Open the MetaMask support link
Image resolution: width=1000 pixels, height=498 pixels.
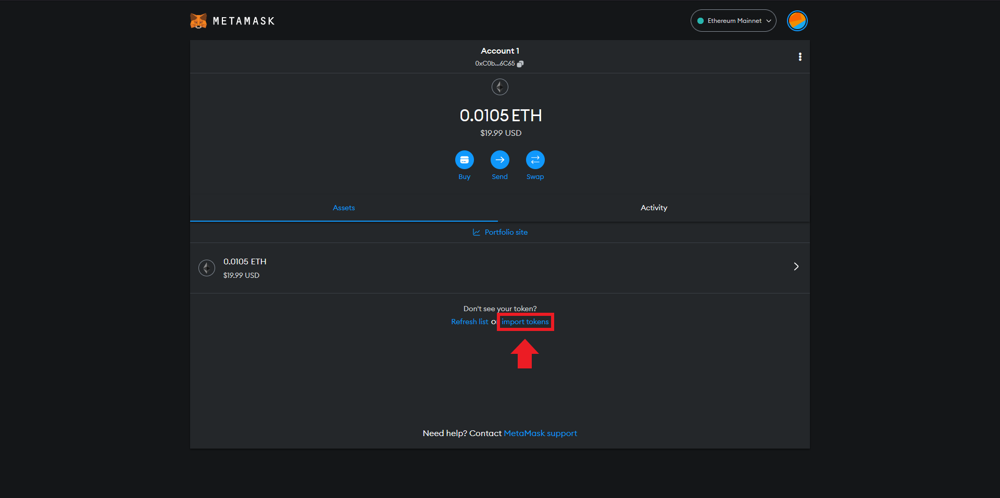tap(540, 433)
